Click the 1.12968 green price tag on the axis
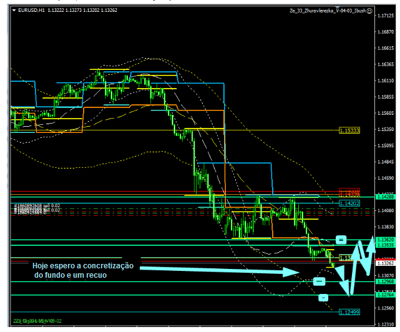 click(386, 282)
